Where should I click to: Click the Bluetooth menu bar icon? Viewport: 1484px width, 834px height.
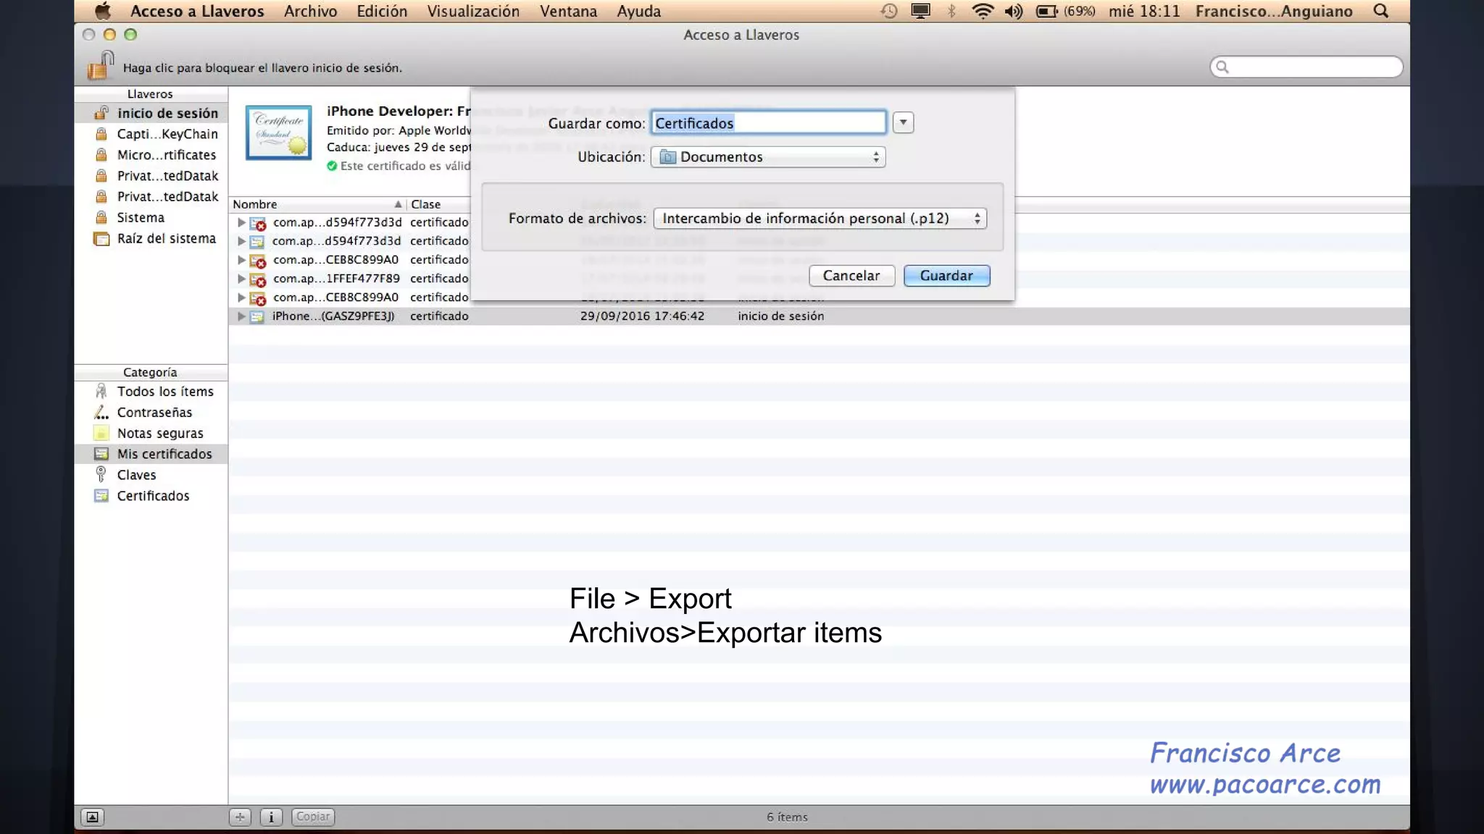click(x=952, y=11)
